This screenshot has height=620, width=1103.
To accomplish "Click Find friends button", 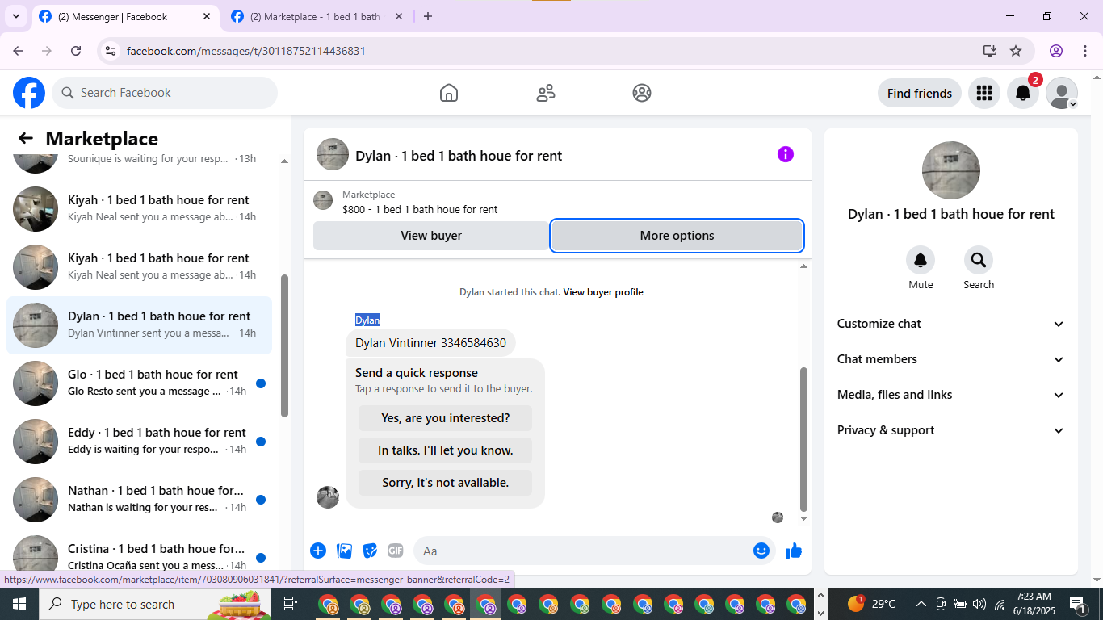I will [x=920, y=93].
